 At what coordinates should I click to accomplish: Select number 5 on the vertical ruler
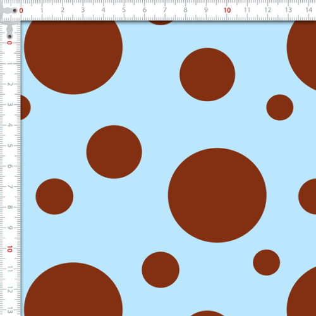point(9,145)
